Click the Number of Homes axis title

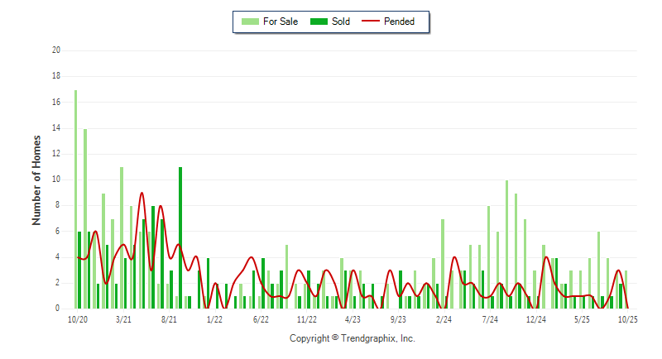37,179
